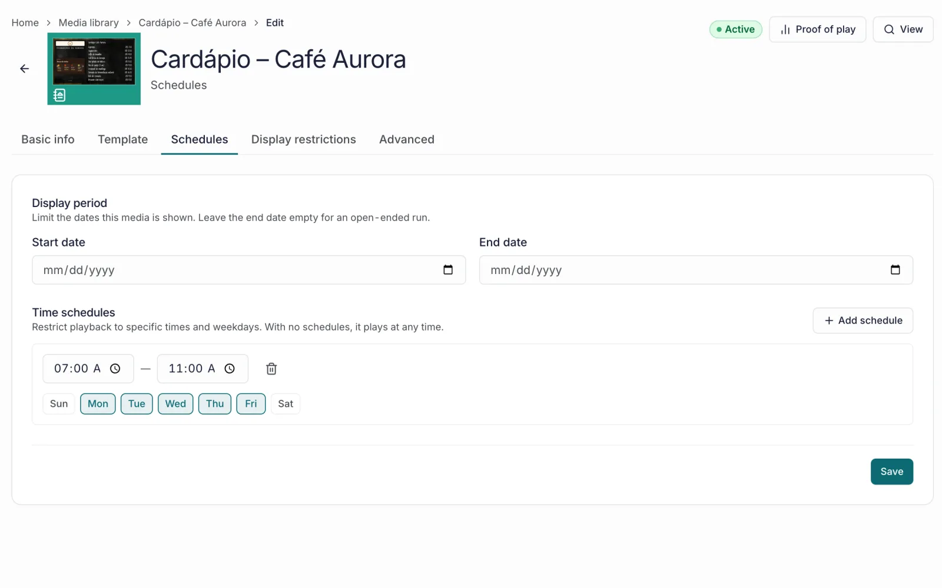Click Add schedule button
Viewport: 942px width, 588px height.
point(863,320)
